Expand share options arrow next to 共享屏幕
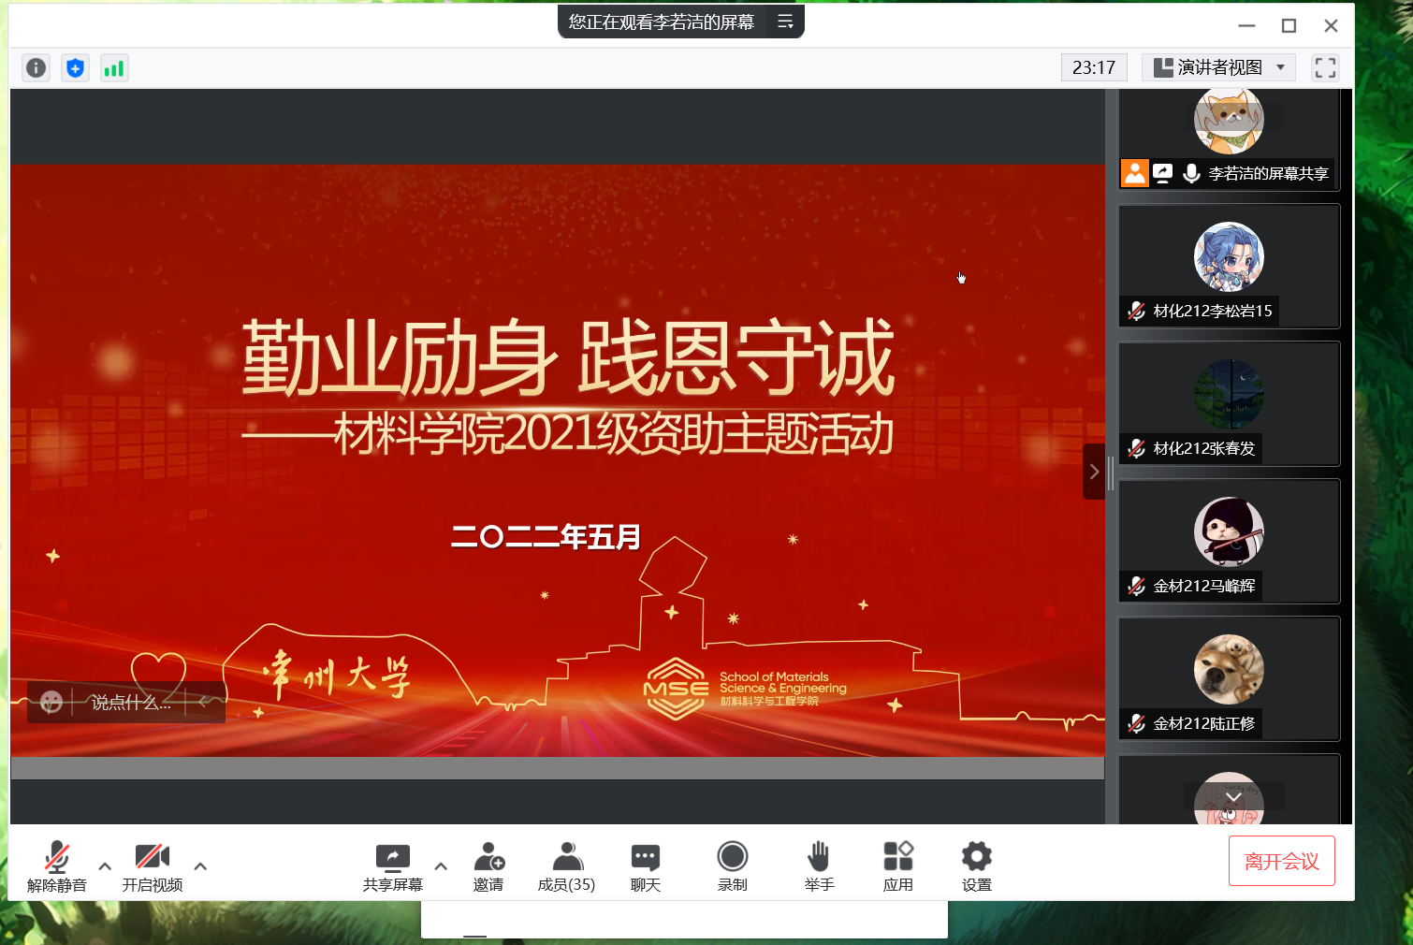Screen dimensions: 1413x945 pyautogui.click(x=441, y=866)
